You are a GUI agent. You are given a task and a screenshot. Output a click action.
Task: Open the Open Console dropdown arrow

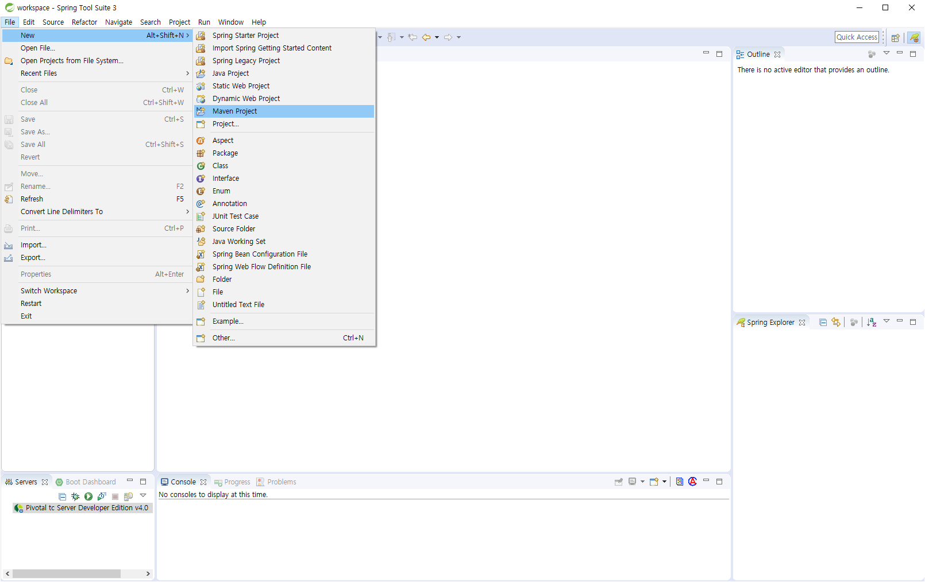click(x=664, y=482)
